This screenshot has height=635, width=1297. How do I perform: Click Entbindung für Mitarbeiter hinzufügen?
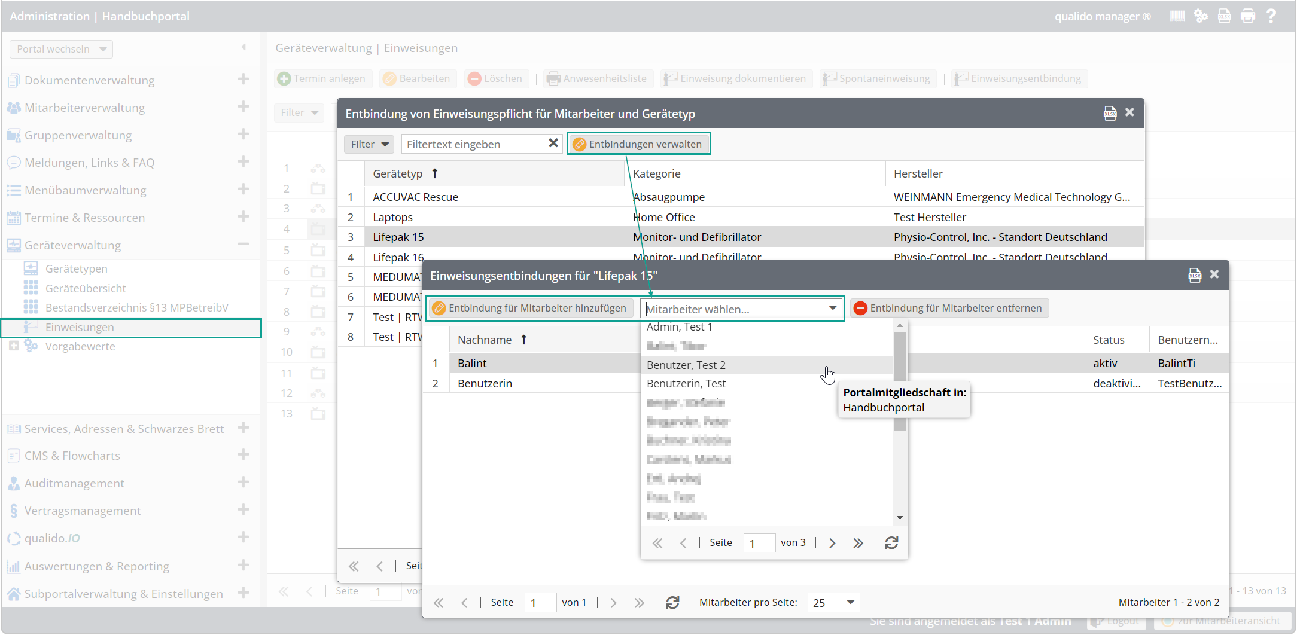529,309
